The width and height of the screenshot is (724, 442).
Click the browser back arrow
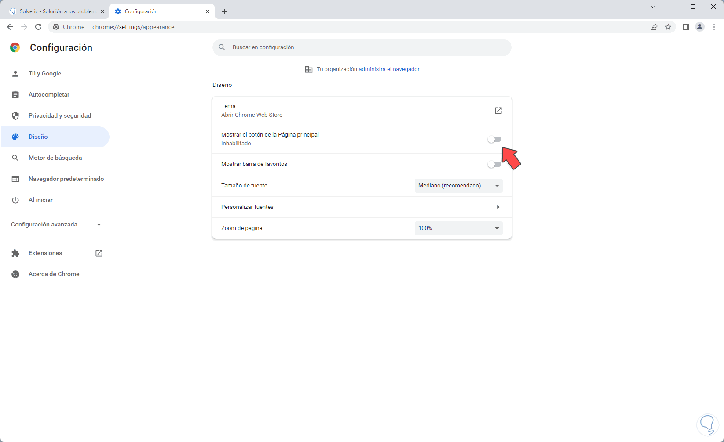(x=10, y=27)
